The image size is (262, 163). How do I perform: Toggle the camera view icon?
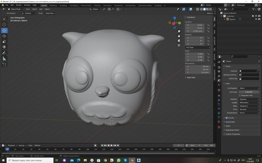click(x=179, y=41)
